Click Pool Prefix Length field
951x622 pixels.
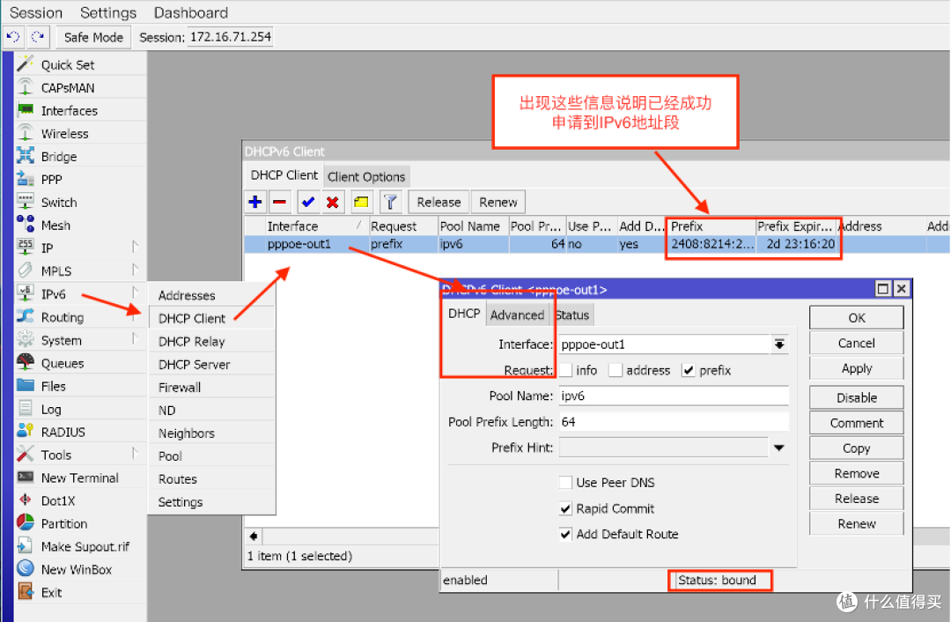(x=674, y=422)
